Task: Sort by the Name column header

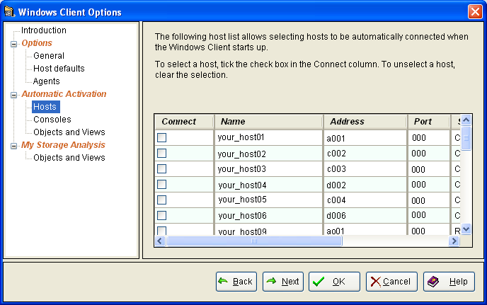Action: coord(268,121)
